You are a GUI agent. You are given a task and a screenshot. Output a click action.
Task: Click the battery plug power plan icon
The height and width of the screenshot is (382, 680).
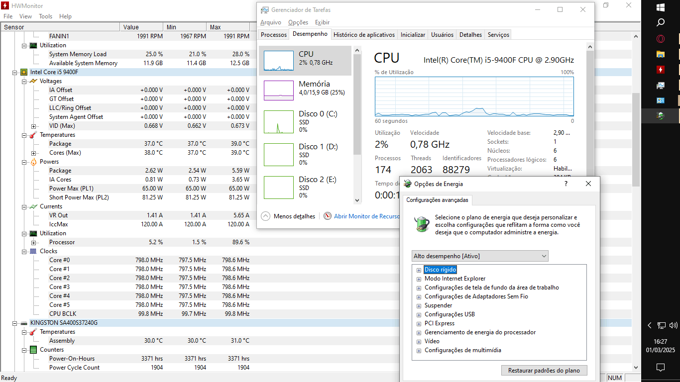tap(422, 224)
